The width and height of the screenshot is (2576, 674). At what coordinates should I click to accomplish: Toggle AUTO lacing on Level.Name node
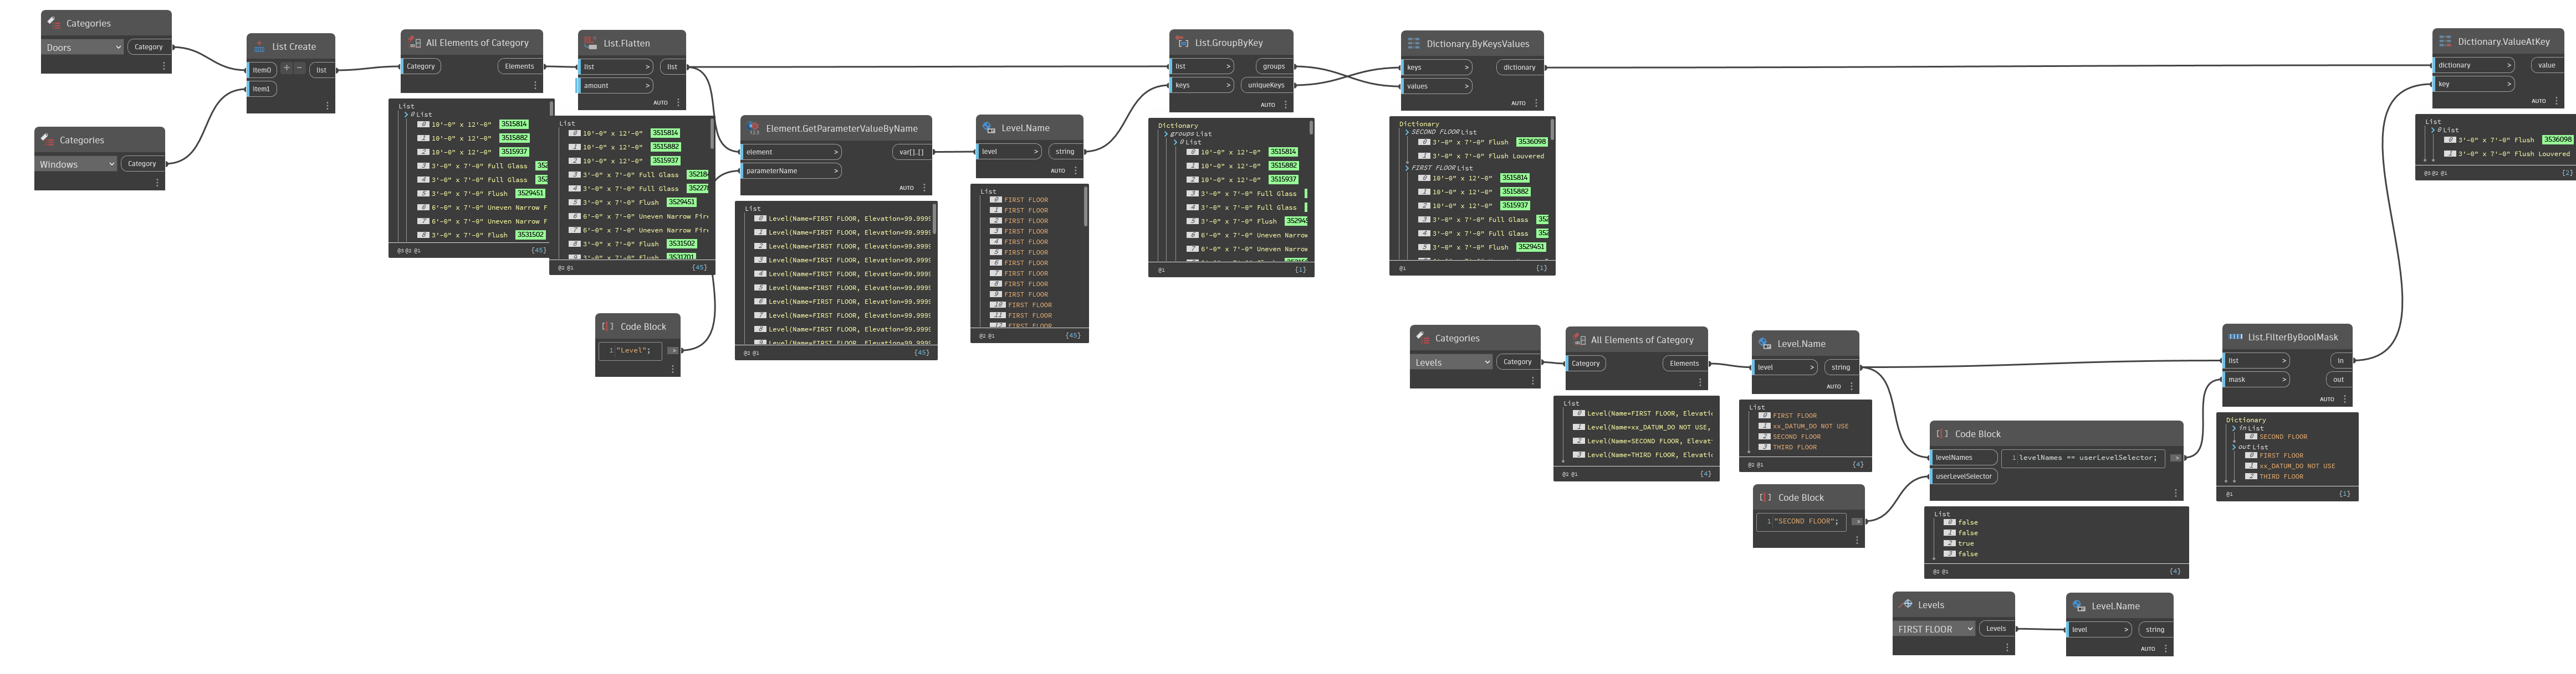click(x=1058, y=170)
